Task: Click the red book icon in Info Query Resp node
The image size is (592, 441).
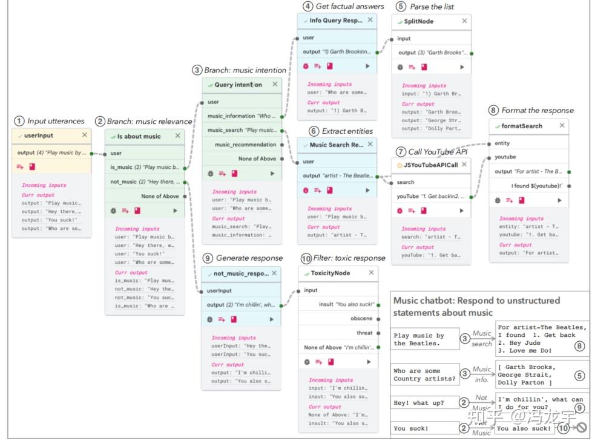Action: 330,66
